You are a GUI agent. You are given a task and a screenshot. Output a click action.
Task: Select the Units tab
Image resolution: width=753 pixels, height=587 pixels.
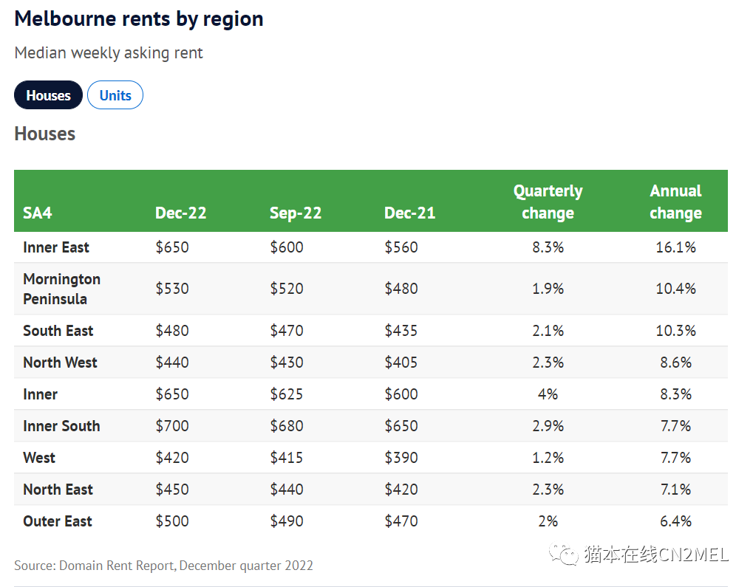(115, 95)
